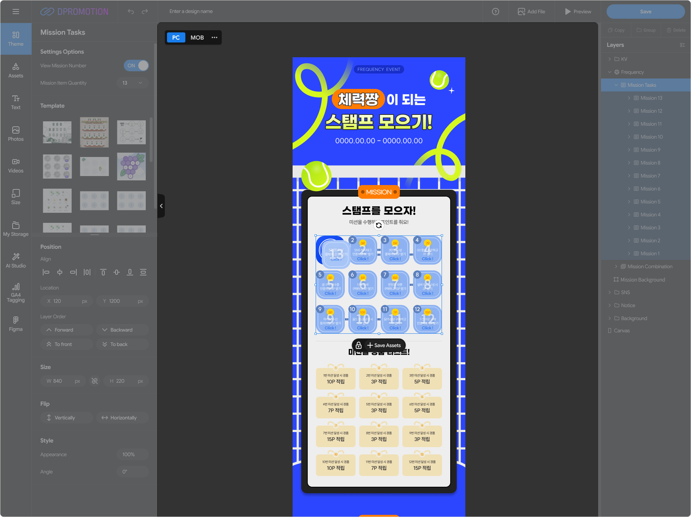Viewport: 691px width, 517px height.
Task: Open the AI Studio sidebar panel
Action: point(16,261)
